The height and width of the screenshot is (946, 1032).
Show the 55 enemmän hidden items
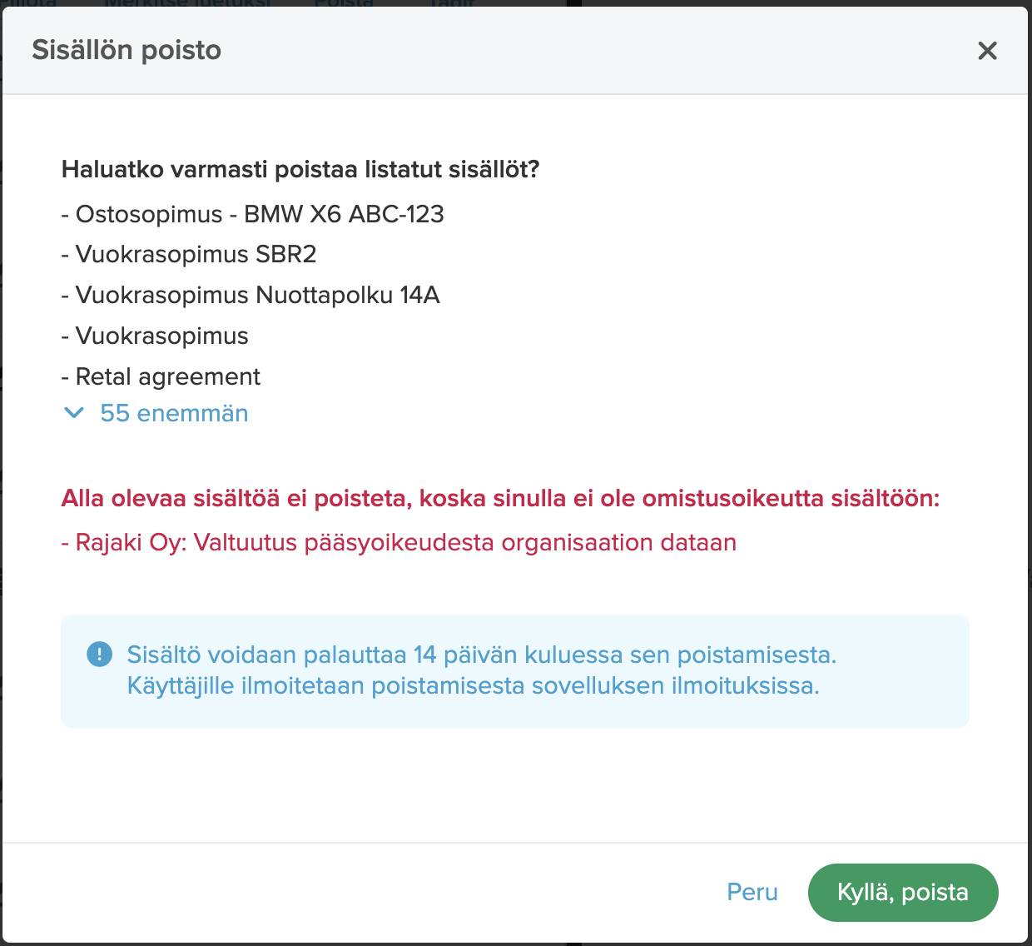click(x=174, y=413)
